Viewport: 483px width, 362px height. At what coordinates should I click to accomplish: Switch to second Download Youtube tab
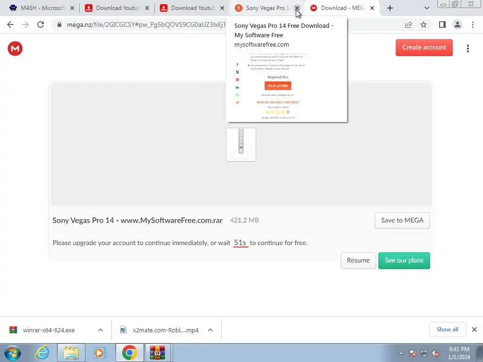click(x=188, y=8)
